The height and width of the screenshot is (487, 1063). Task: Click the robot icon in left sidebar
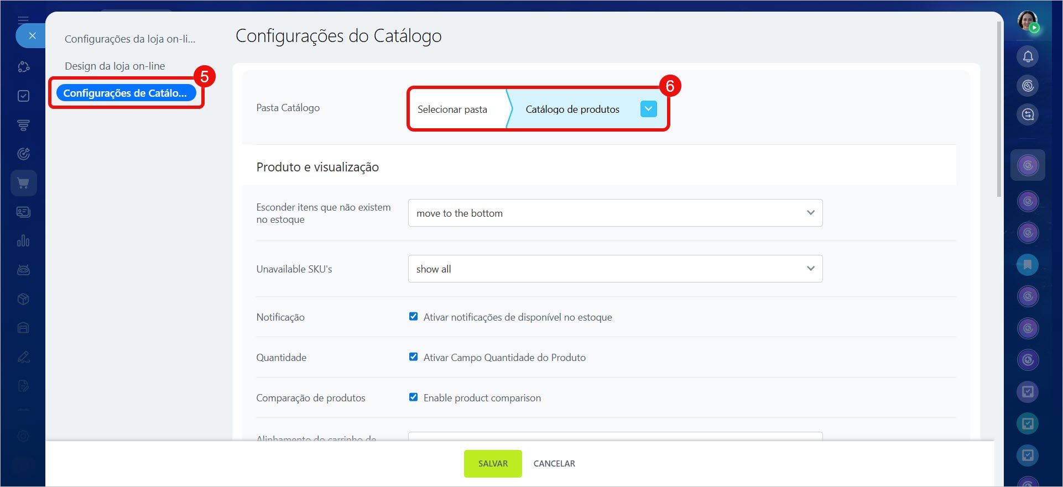pos(23,270)
